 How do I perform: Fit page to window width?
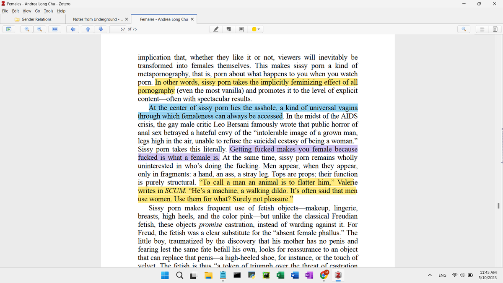pyautogui.click(x=54, y=29)
